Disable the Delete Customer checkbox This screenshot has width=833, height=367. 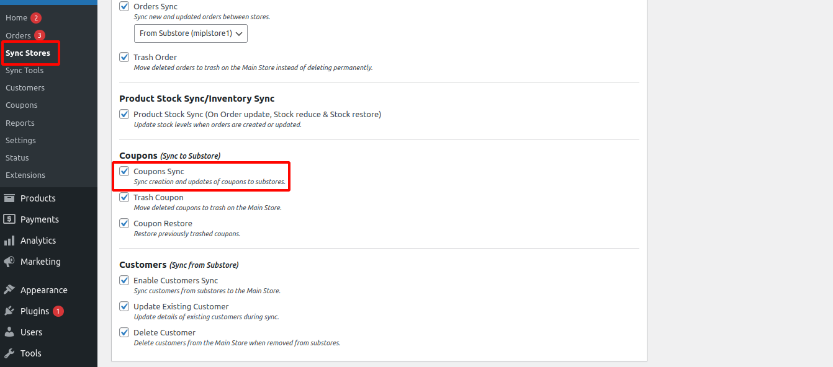click(x=124, y=333)
